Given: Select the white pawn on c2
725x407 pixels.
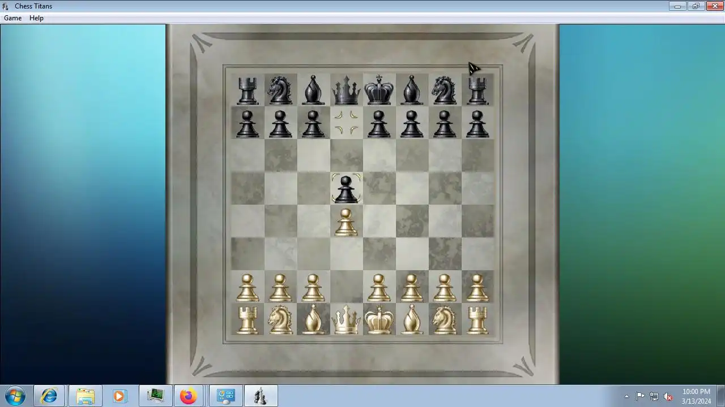Looking at the screenshot, I should pos(313,288).
